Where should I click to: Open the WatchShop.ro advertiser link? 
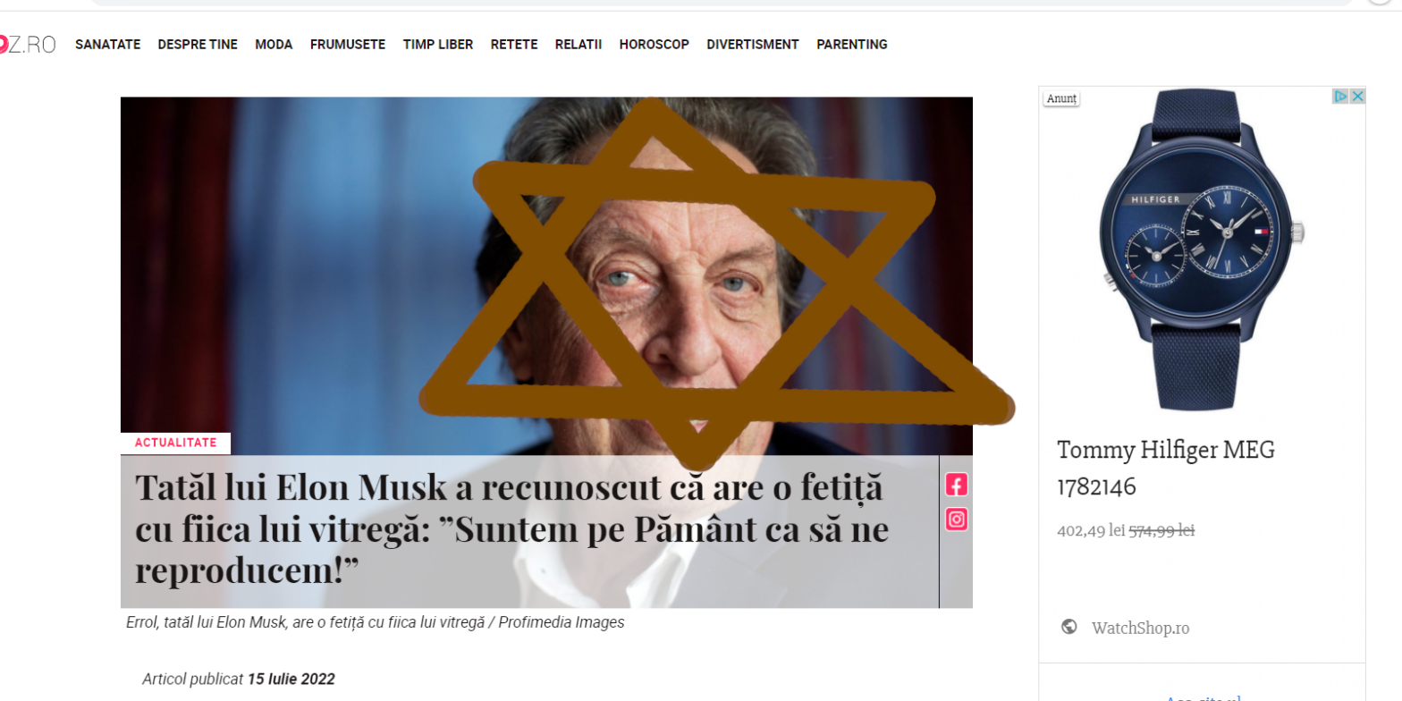click(1140, 628)
